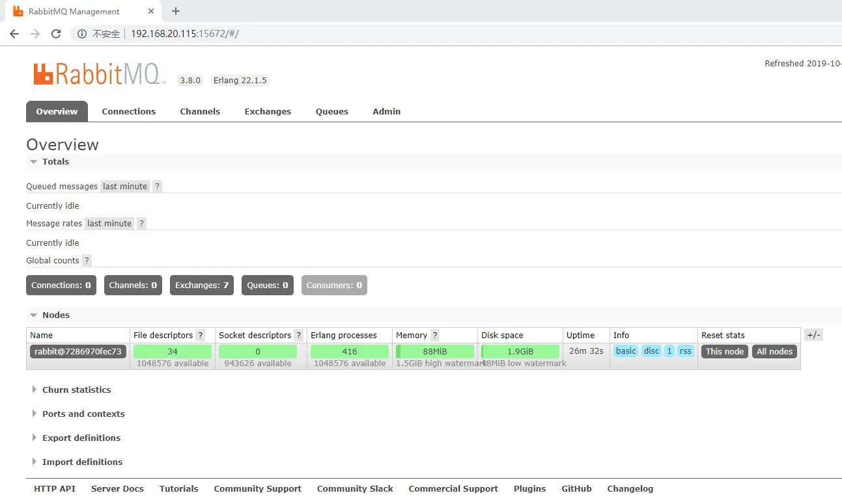Click the Disk space bar showing 1.9GiB
This screenshot has width=842, height=504.
(520, 352)
